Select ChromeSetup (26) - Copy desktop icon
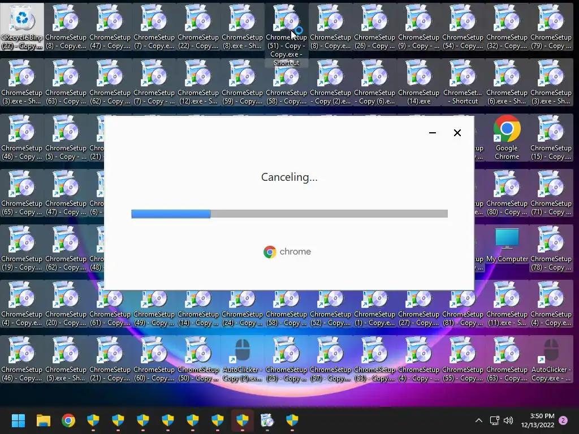Viewport: 579px width, 434px height. (374, 27)
